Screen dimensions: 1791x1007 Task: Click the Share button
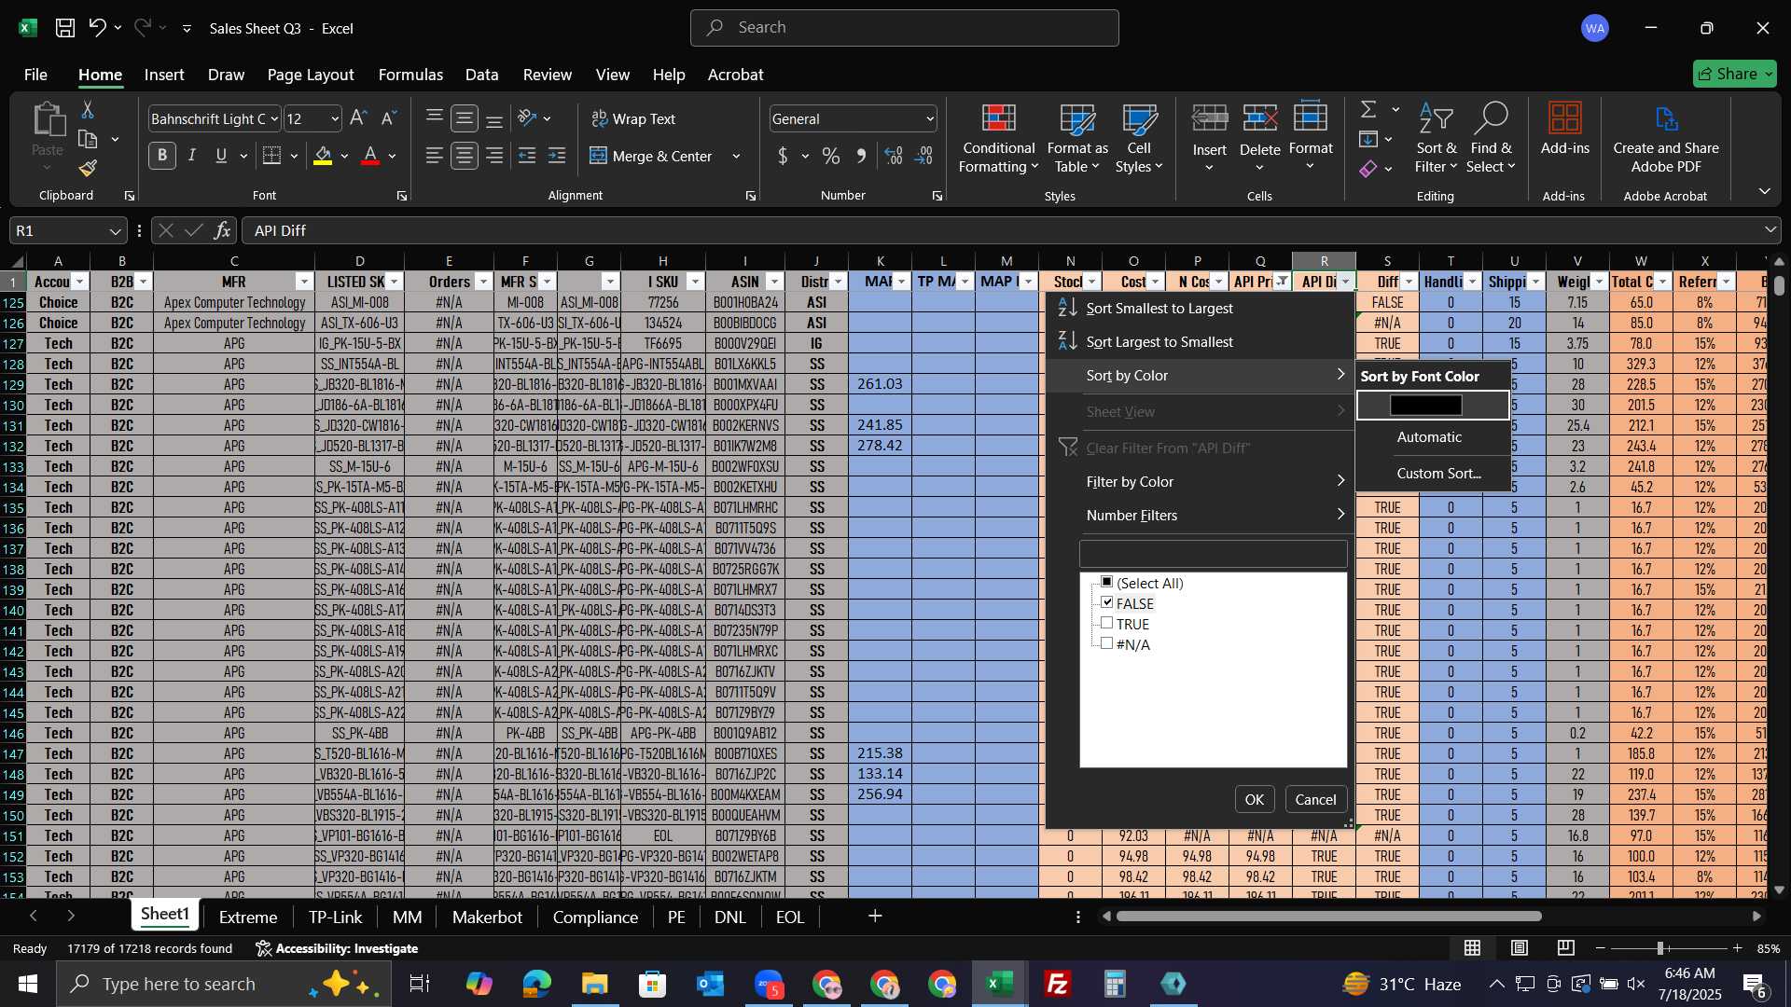click(1735, 74)
